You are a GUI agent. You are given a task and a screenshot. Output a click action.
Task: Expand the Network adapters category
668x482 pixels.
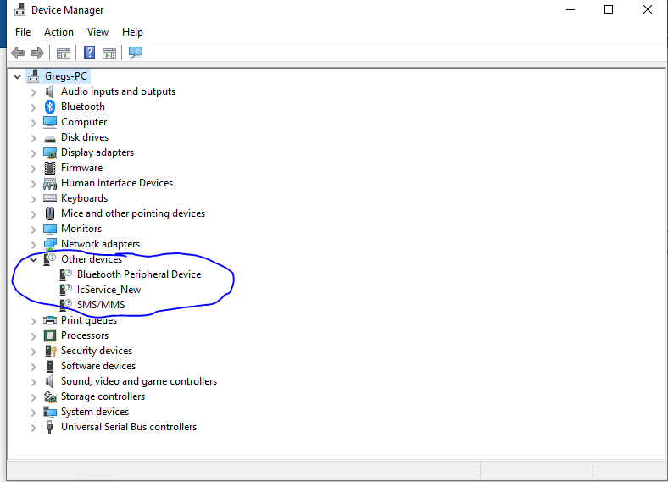click(33, 245)
